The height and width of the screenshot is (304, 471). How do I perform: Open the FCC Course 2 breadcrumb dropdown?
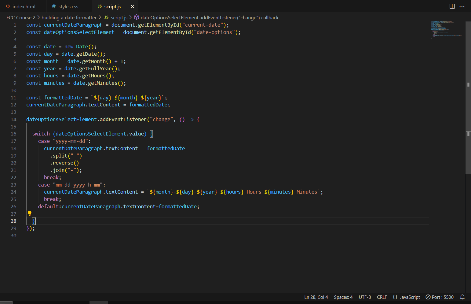[21, 17]
